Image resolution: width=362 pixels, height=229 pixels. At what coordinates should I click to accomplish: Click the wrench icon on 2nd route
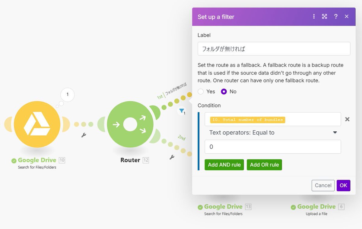pyautogui.click(x=172, y=157)
